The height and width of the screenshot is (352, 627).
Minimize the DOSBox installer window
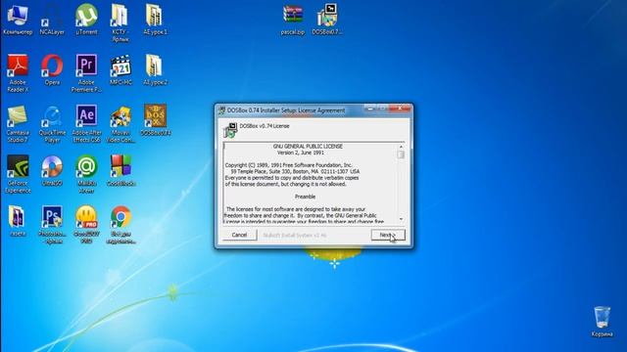(369, 109)
